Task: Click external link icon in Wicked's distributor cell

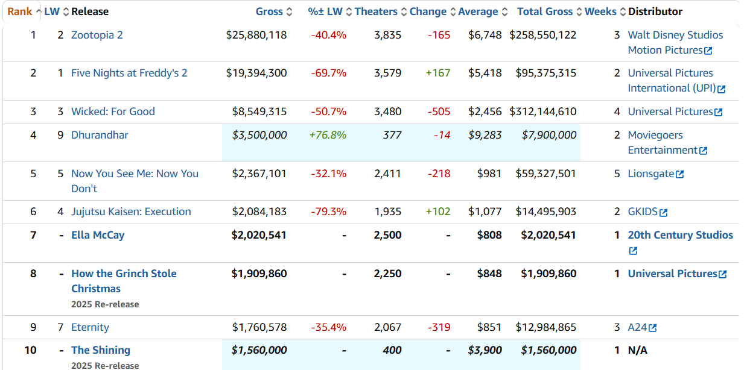Action: [719, 112]
